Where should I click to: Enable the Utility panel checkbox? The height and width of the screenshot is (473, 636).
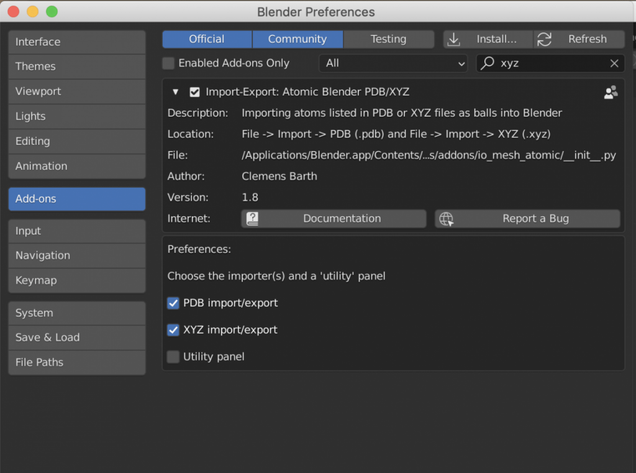coord(173,357)
